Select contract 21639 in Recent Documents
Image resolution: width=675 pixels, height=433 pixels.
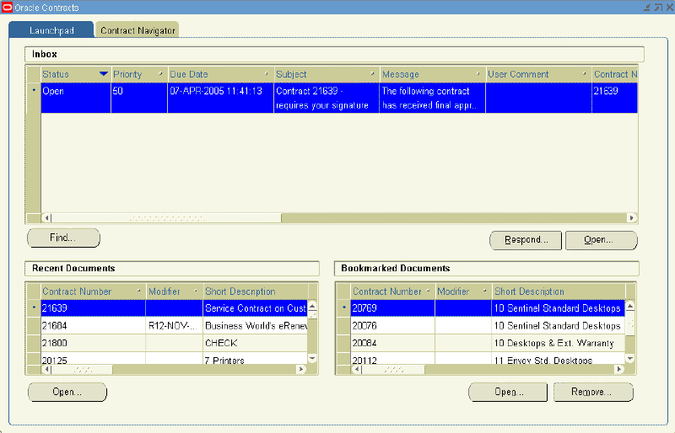click(x=93, y=308)
